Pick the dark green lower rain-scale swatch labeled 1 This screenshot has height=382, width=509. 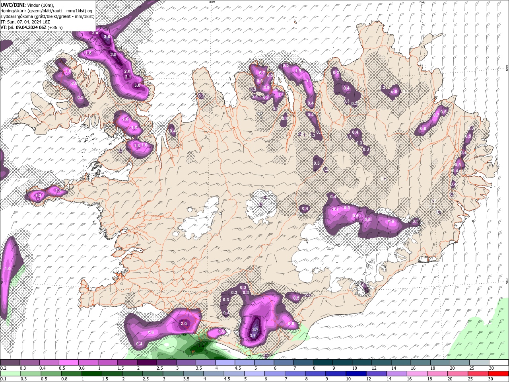(91, 374)
